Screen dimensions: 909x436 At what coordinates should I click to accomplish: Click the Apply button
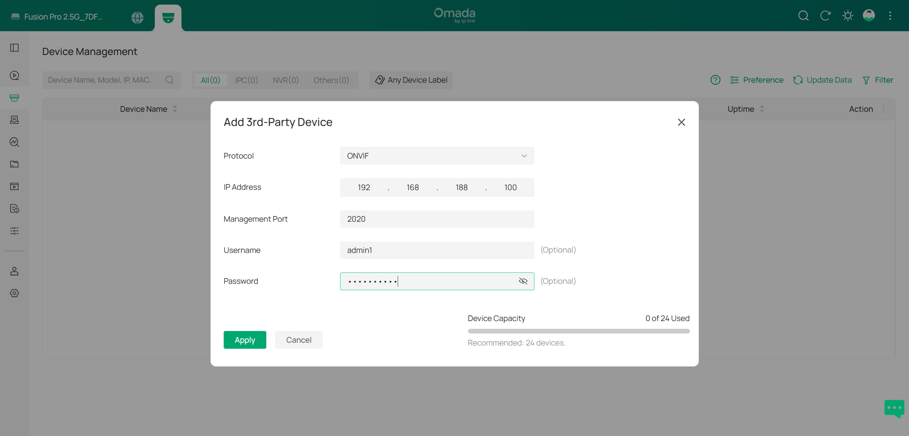(x=245, y=340)
